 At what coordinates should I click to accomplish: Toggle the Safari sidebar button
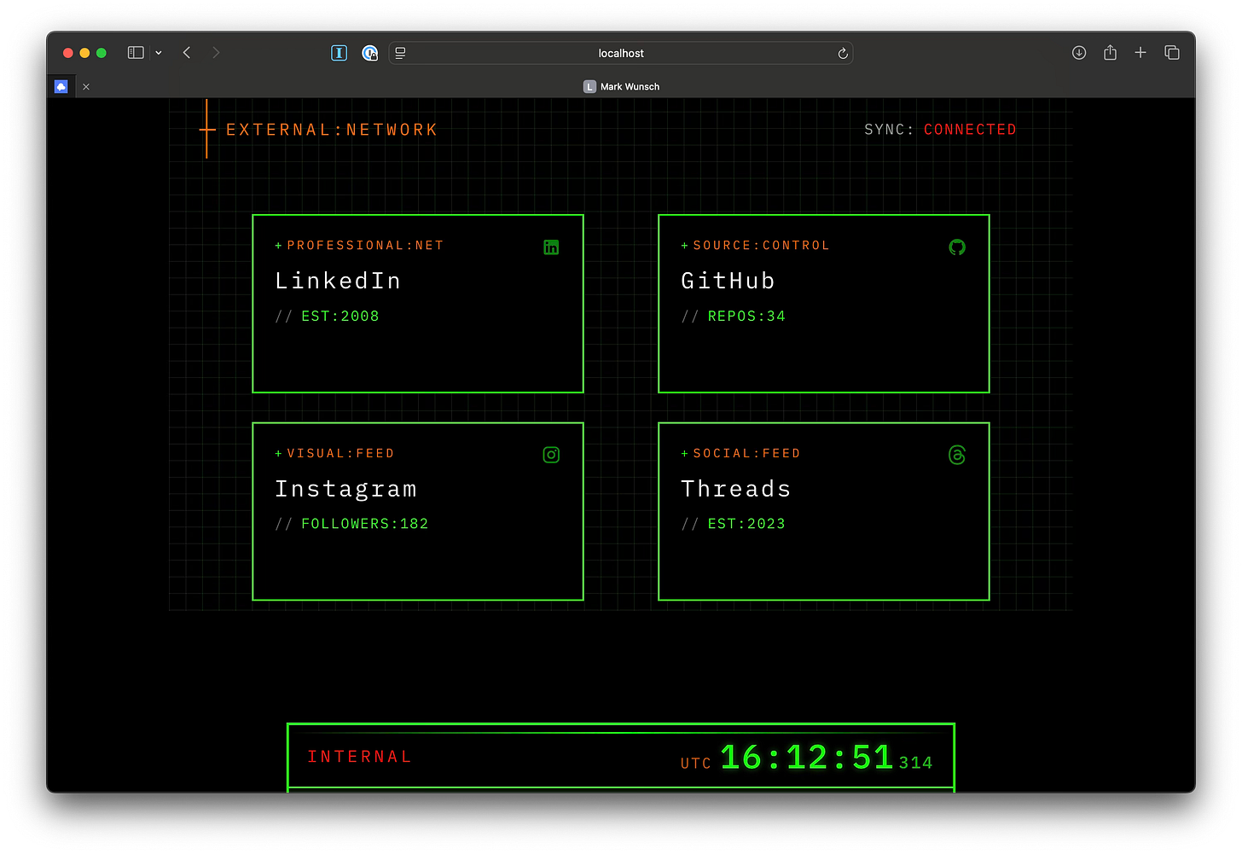[x=136, y=53]
